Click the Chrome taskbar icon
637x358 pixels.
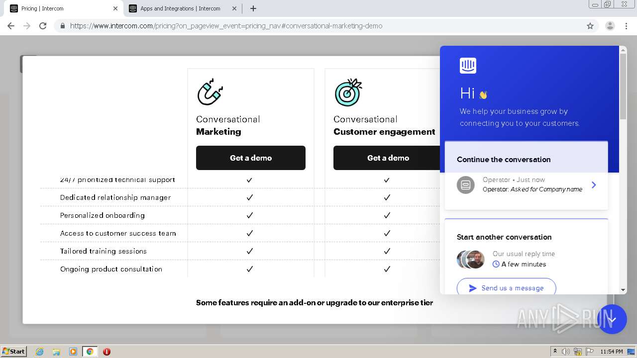(x=90, y=352)
